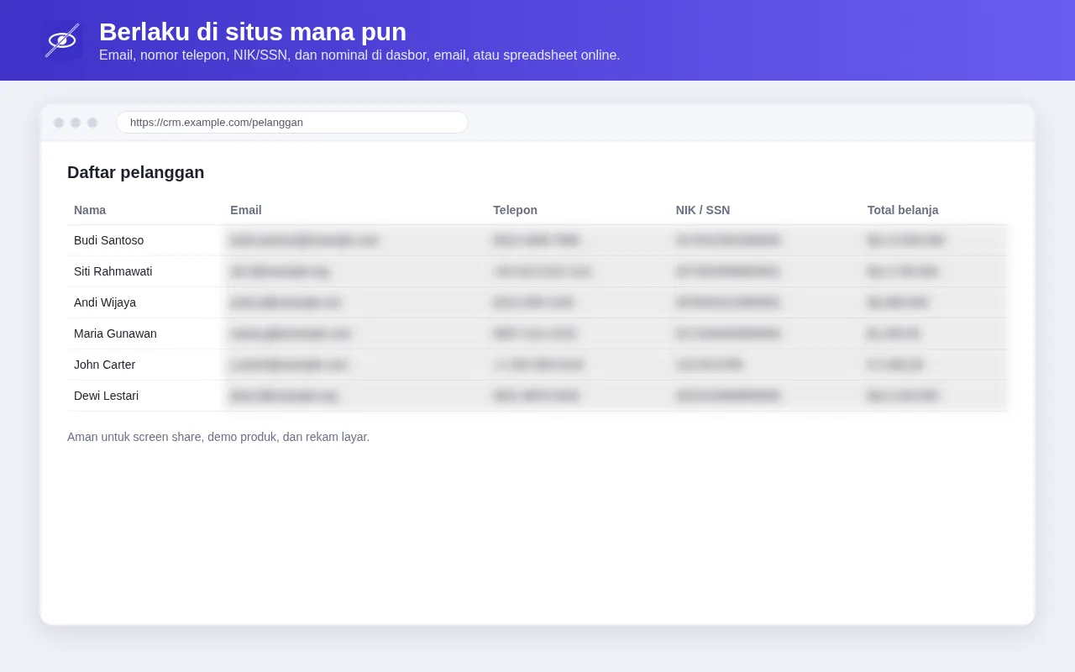This screenshot has height=672, width=1075.
Task: Click the crossed-out eye logo icon
Action: (x=62, y=40)
